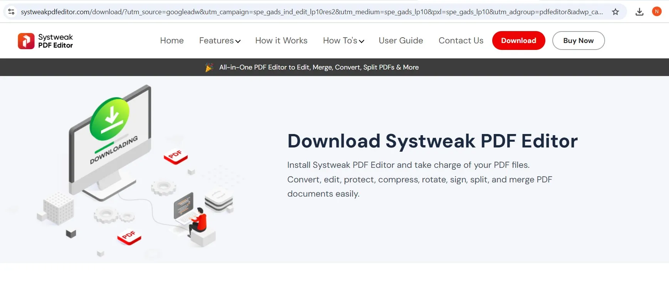
Task: Go to How it Works page
Action: (281, 41)
